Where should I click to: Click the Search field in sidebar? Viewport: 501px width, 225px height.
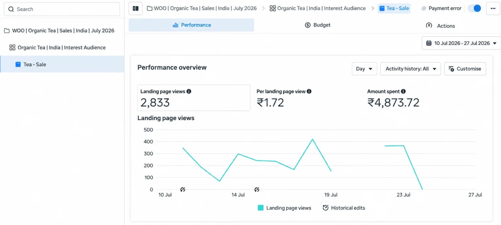[62, 9]
